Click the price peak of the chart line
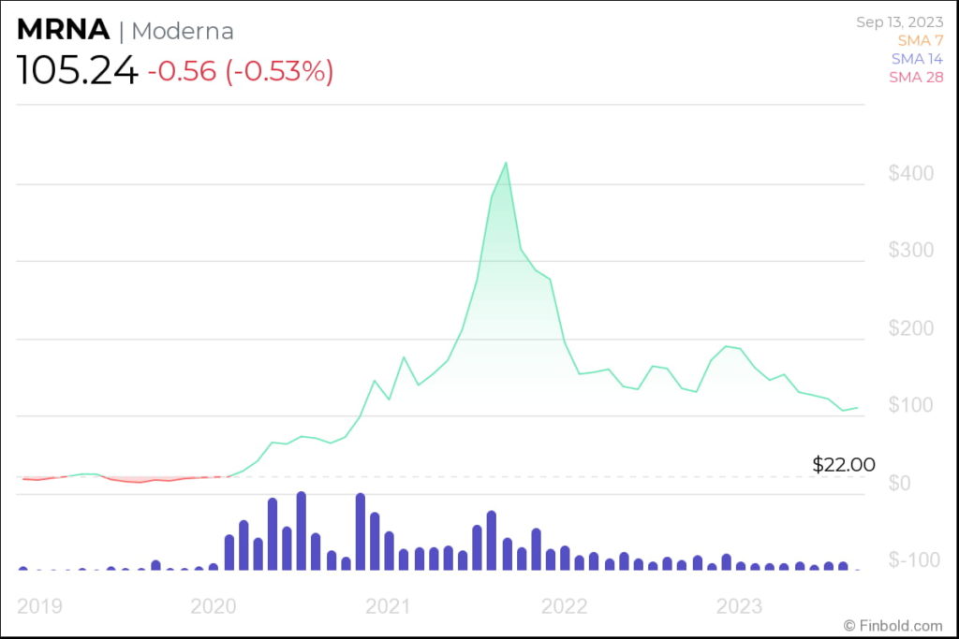Screen dimensions: 959x639 506,163
